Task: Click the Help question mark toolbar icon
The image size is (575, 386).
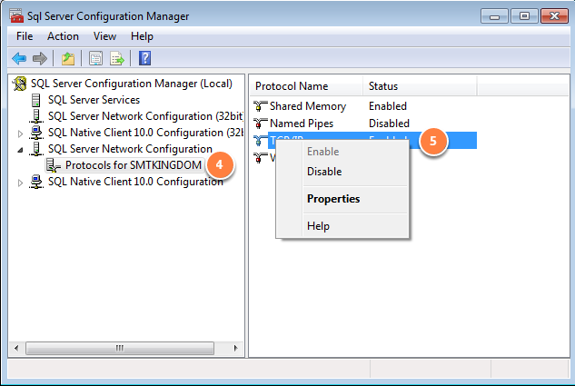Action: pyautogui.click(x=144, y=58)
